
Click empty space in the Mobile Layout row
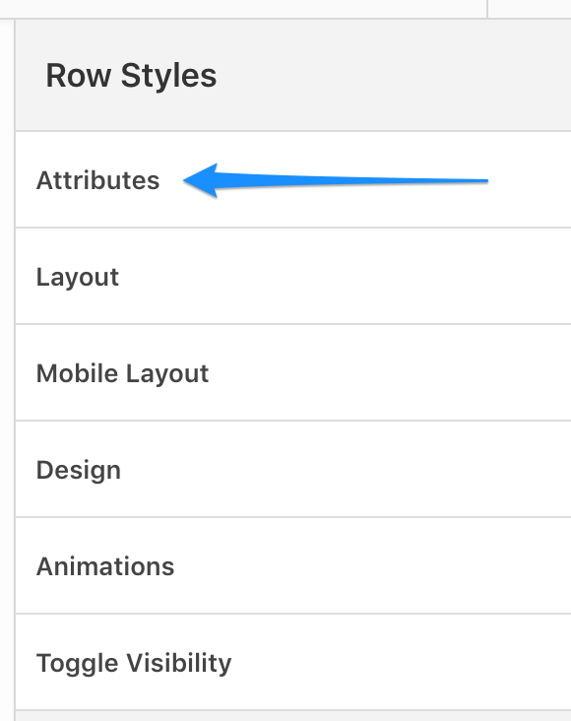point(391,372)
